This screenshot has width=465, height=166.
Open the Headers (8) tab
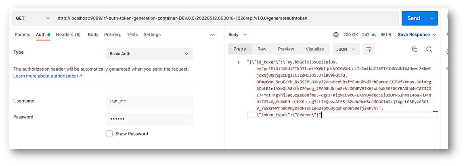coord(68,35)
